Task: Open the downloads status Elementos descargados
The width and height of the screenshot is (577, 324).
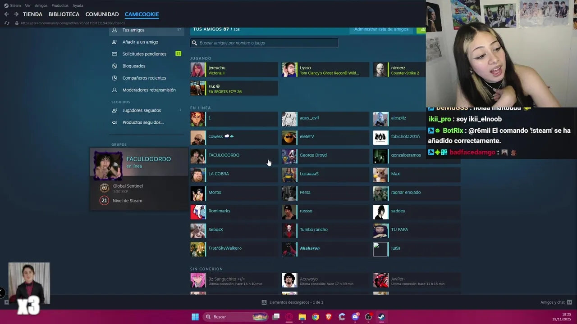Action: [x=292, y=302]
